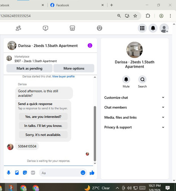
Task: Click the 5084410504 message bubble
Action: 27,146
